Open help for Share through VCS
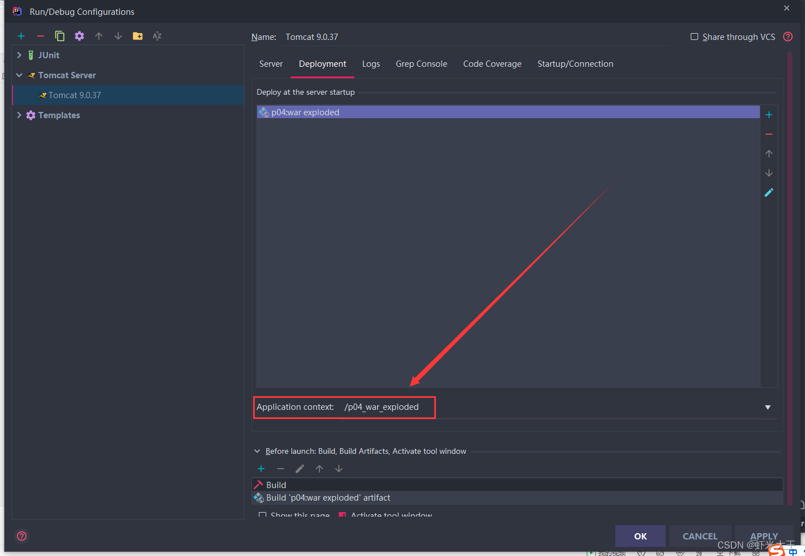 pos(788,37)
